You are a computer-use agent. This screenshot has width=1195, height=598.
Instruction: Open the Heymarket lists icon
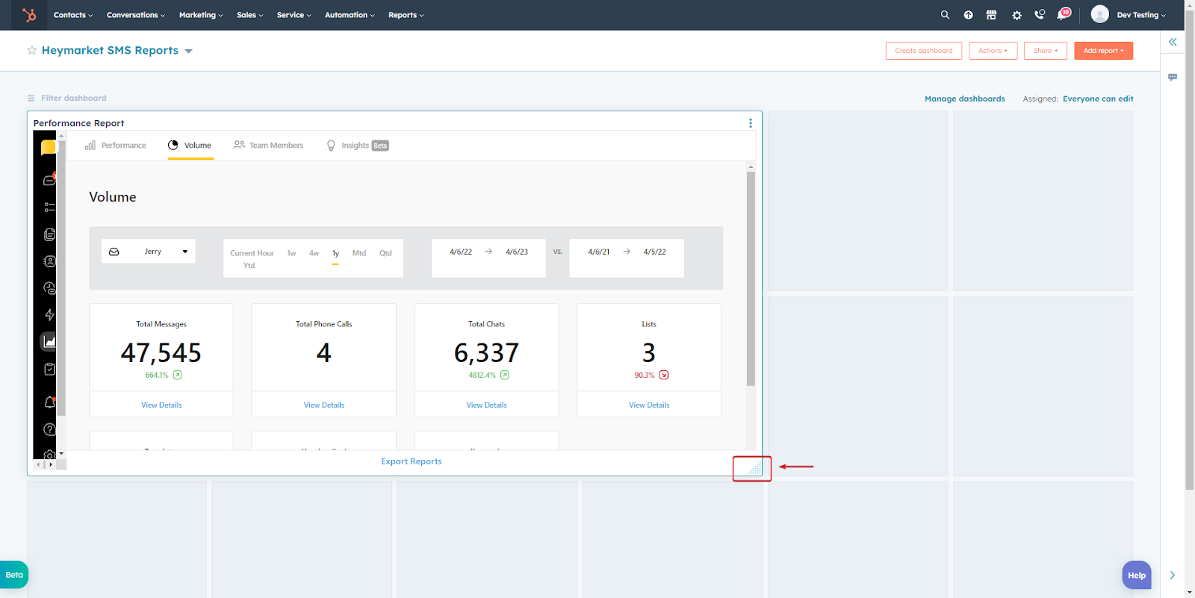49,207
